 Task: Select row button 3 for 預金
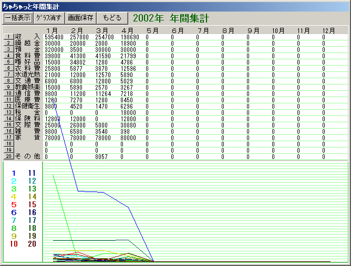tap(8, 49)
